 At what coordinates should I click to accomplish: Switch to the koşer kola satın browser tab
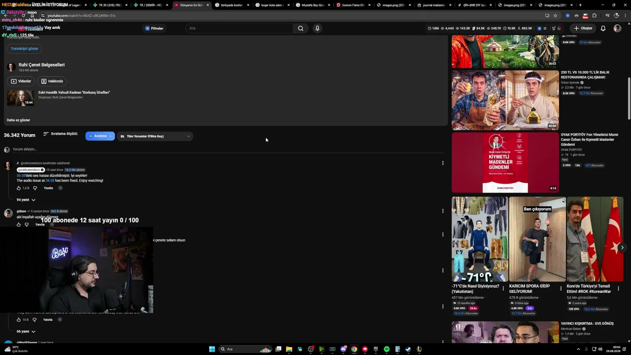coord(272,5)
